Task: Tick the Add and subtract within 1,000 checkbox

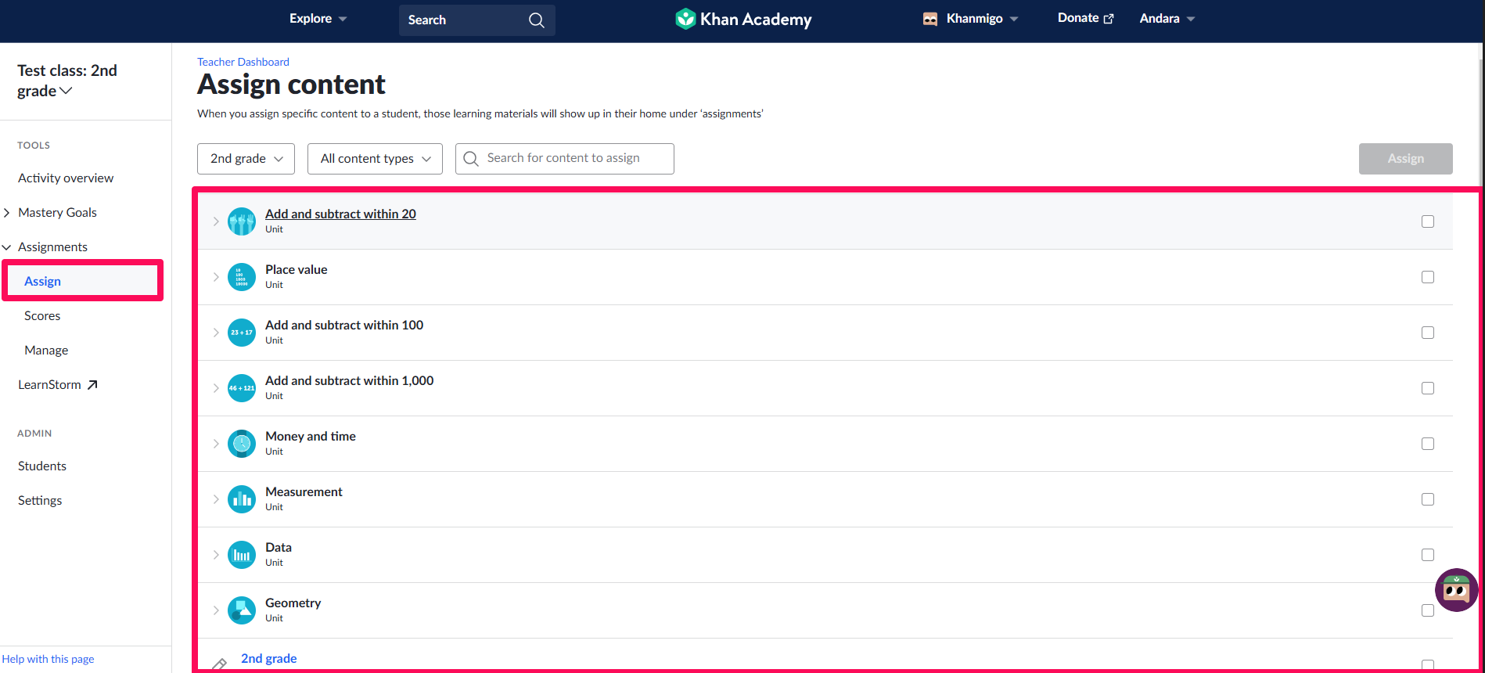Action: tap(1428, 388)
